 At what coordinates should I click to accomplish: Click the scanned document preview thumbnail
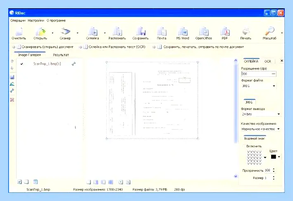[x=152, y=100]
